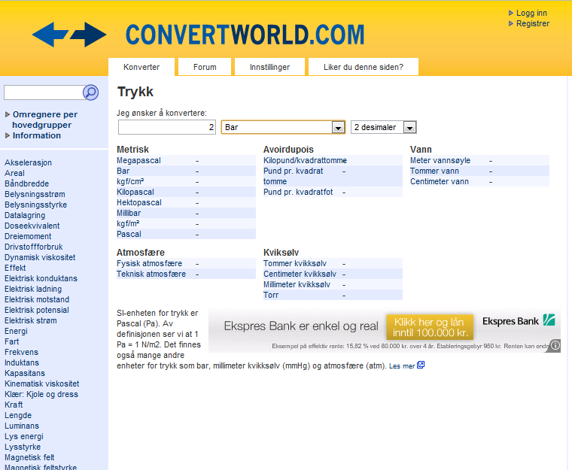Click the Logg inn link
The width and height of the screenshot is (572, 470).
531,13
